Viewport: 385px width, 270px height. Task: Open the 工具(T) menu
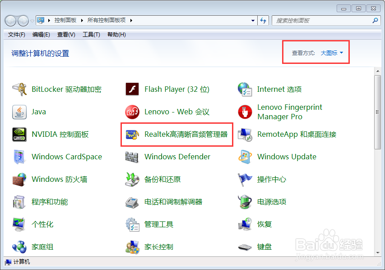click(91, 35)
